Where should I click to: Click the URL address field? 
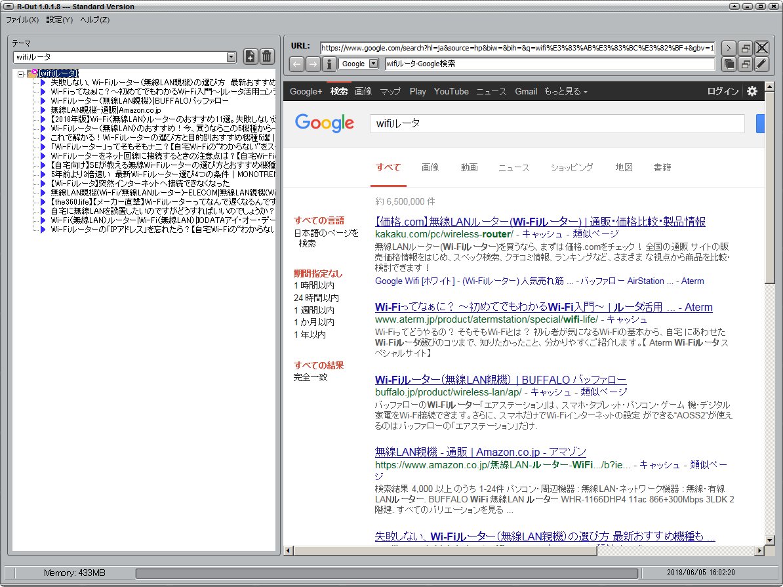517,48
